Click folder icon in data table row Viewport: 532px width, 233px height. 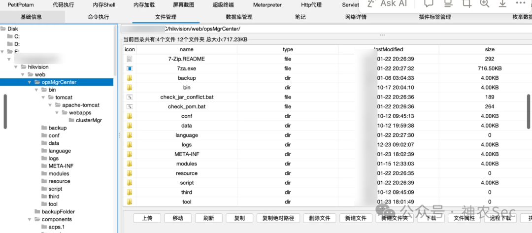coord(129,126)
